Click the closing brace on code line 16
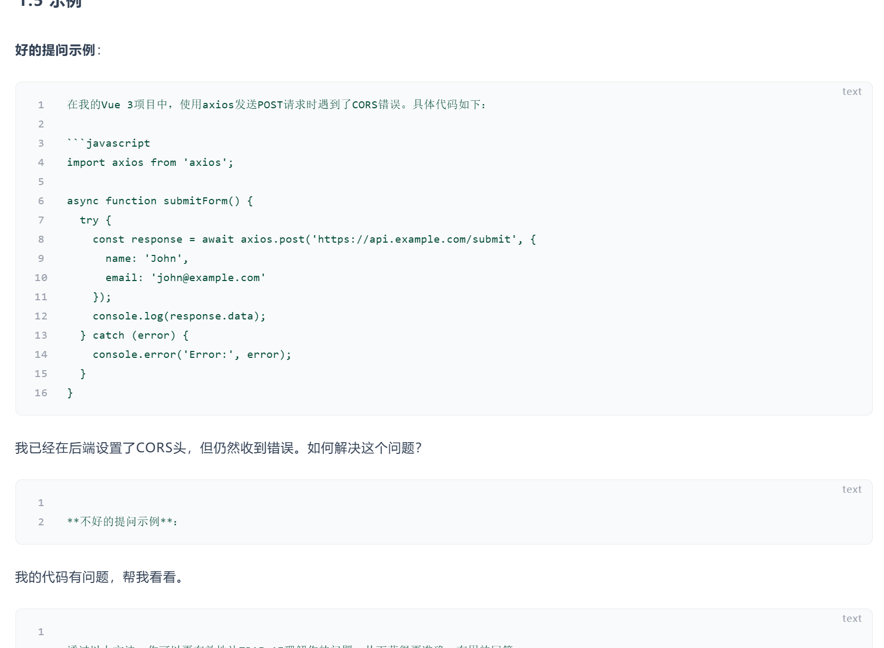This screenshot has height=648, width=884. (70, 393)
